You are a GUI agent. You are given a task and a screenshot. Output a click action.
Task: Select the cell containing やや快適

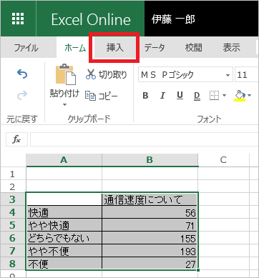(x=64, y=225)
